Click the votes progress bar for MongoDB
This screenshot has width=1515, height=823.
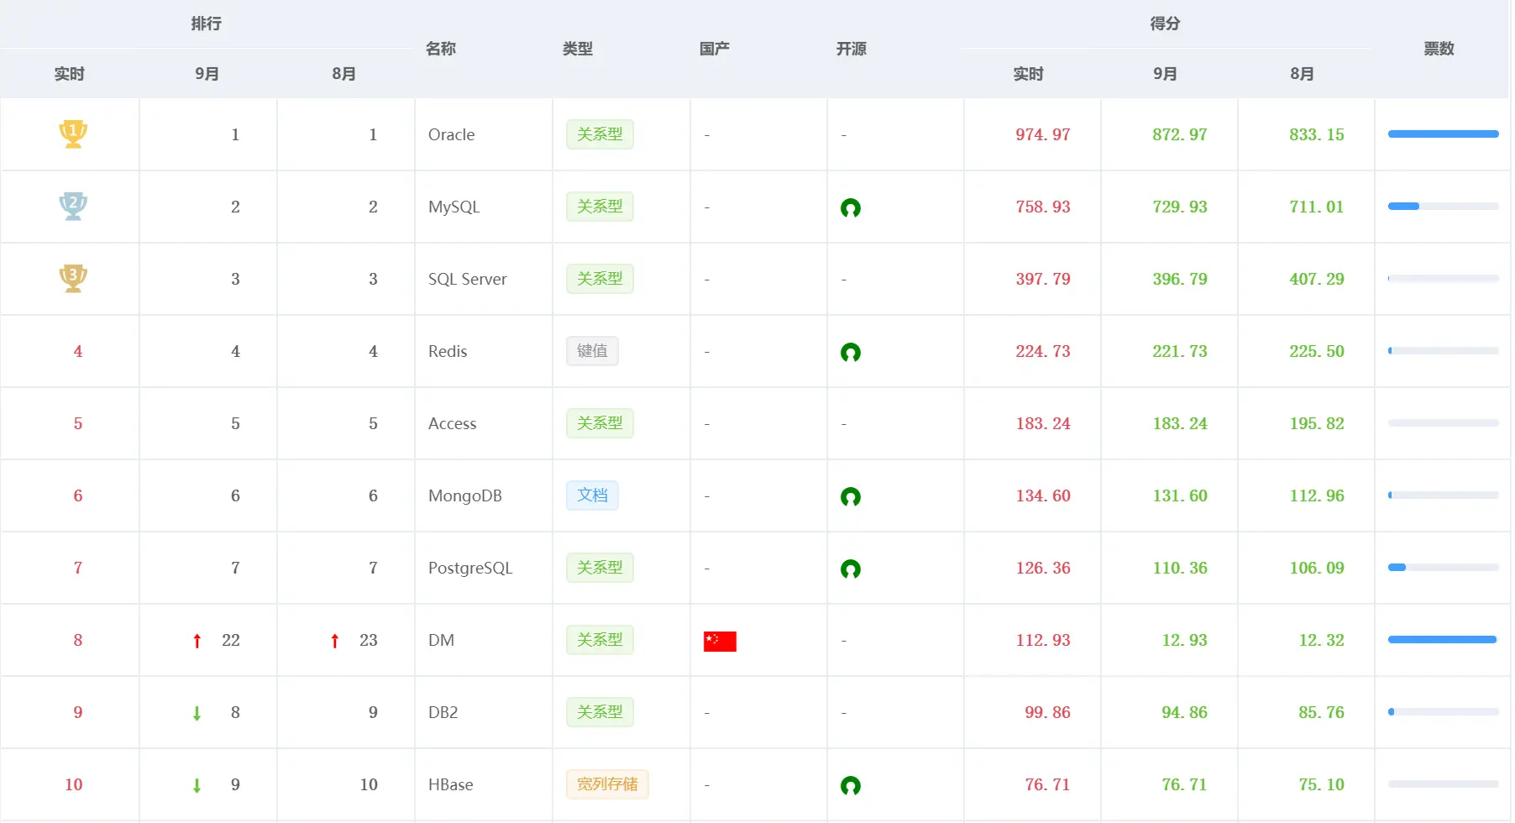pos(1443,495)
